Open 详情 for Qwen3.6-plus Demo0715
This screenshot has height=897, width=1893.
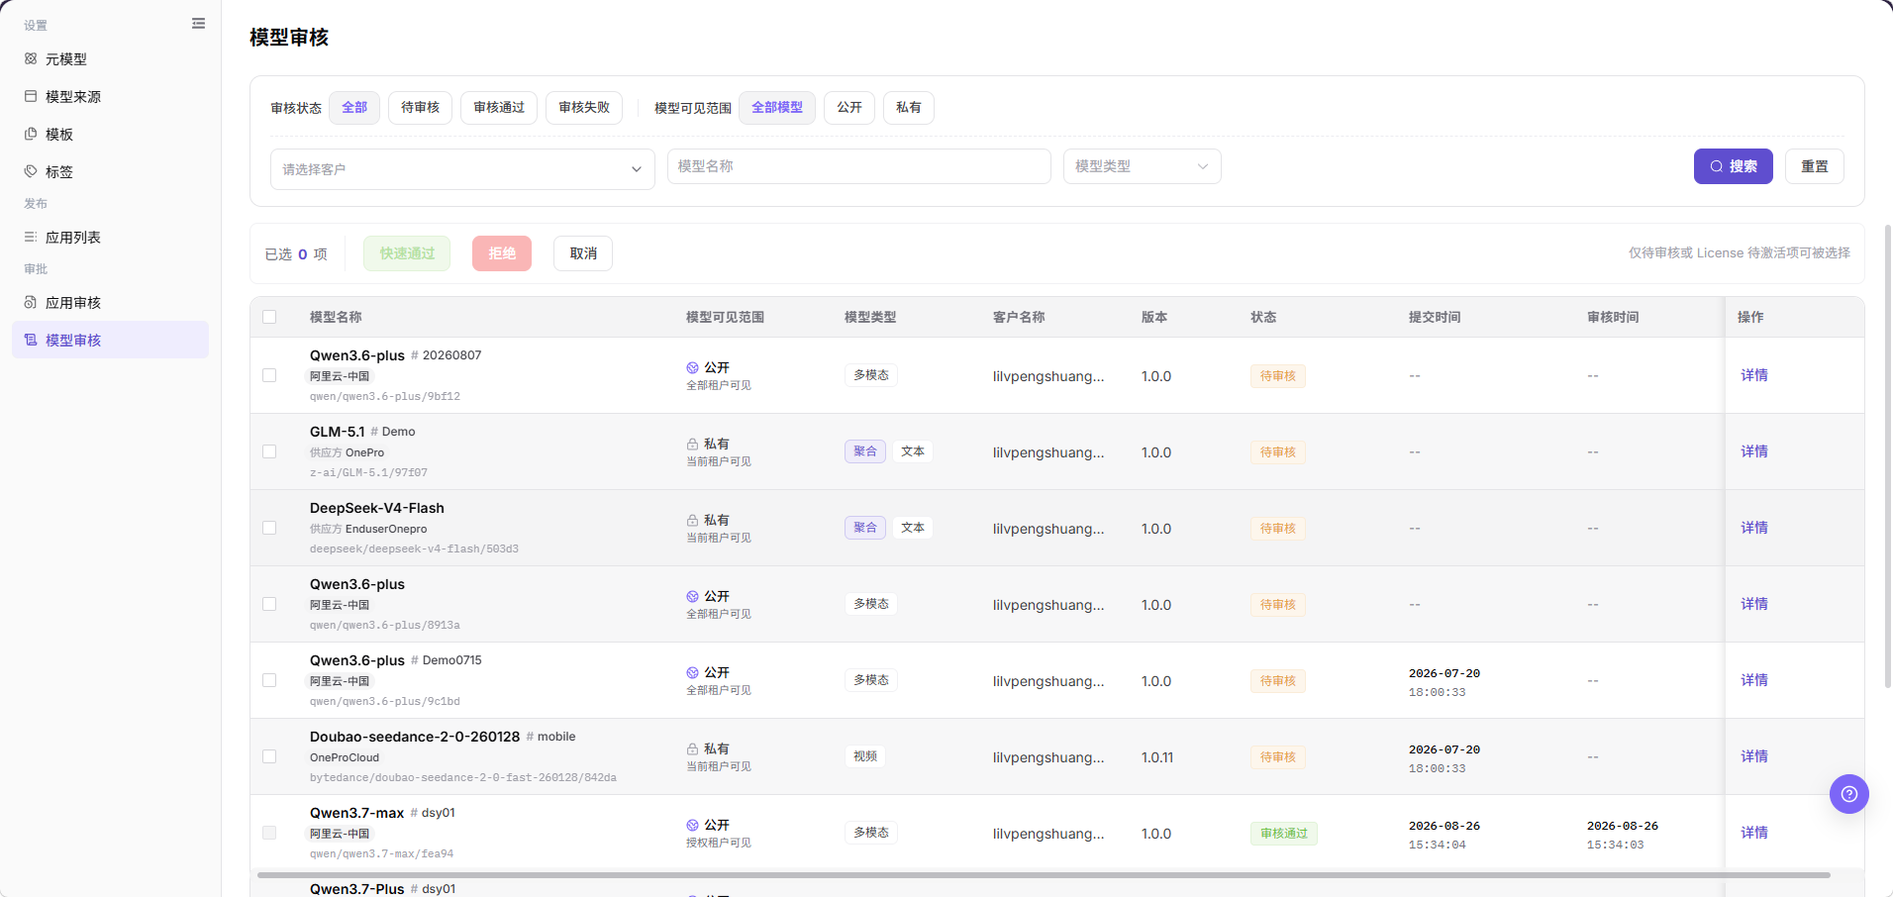tap(1754, 680)
